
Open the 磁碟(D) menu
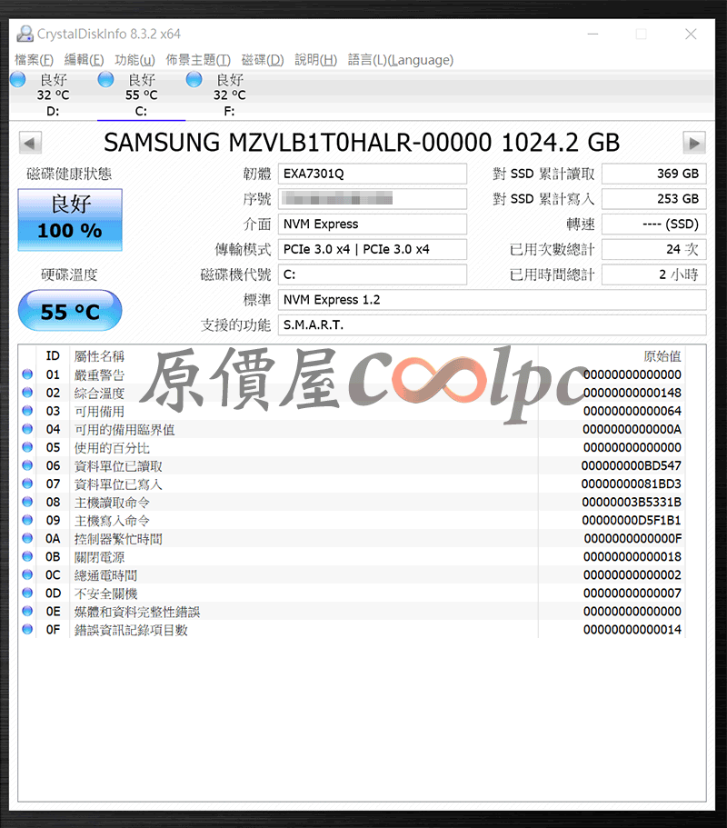263,60
